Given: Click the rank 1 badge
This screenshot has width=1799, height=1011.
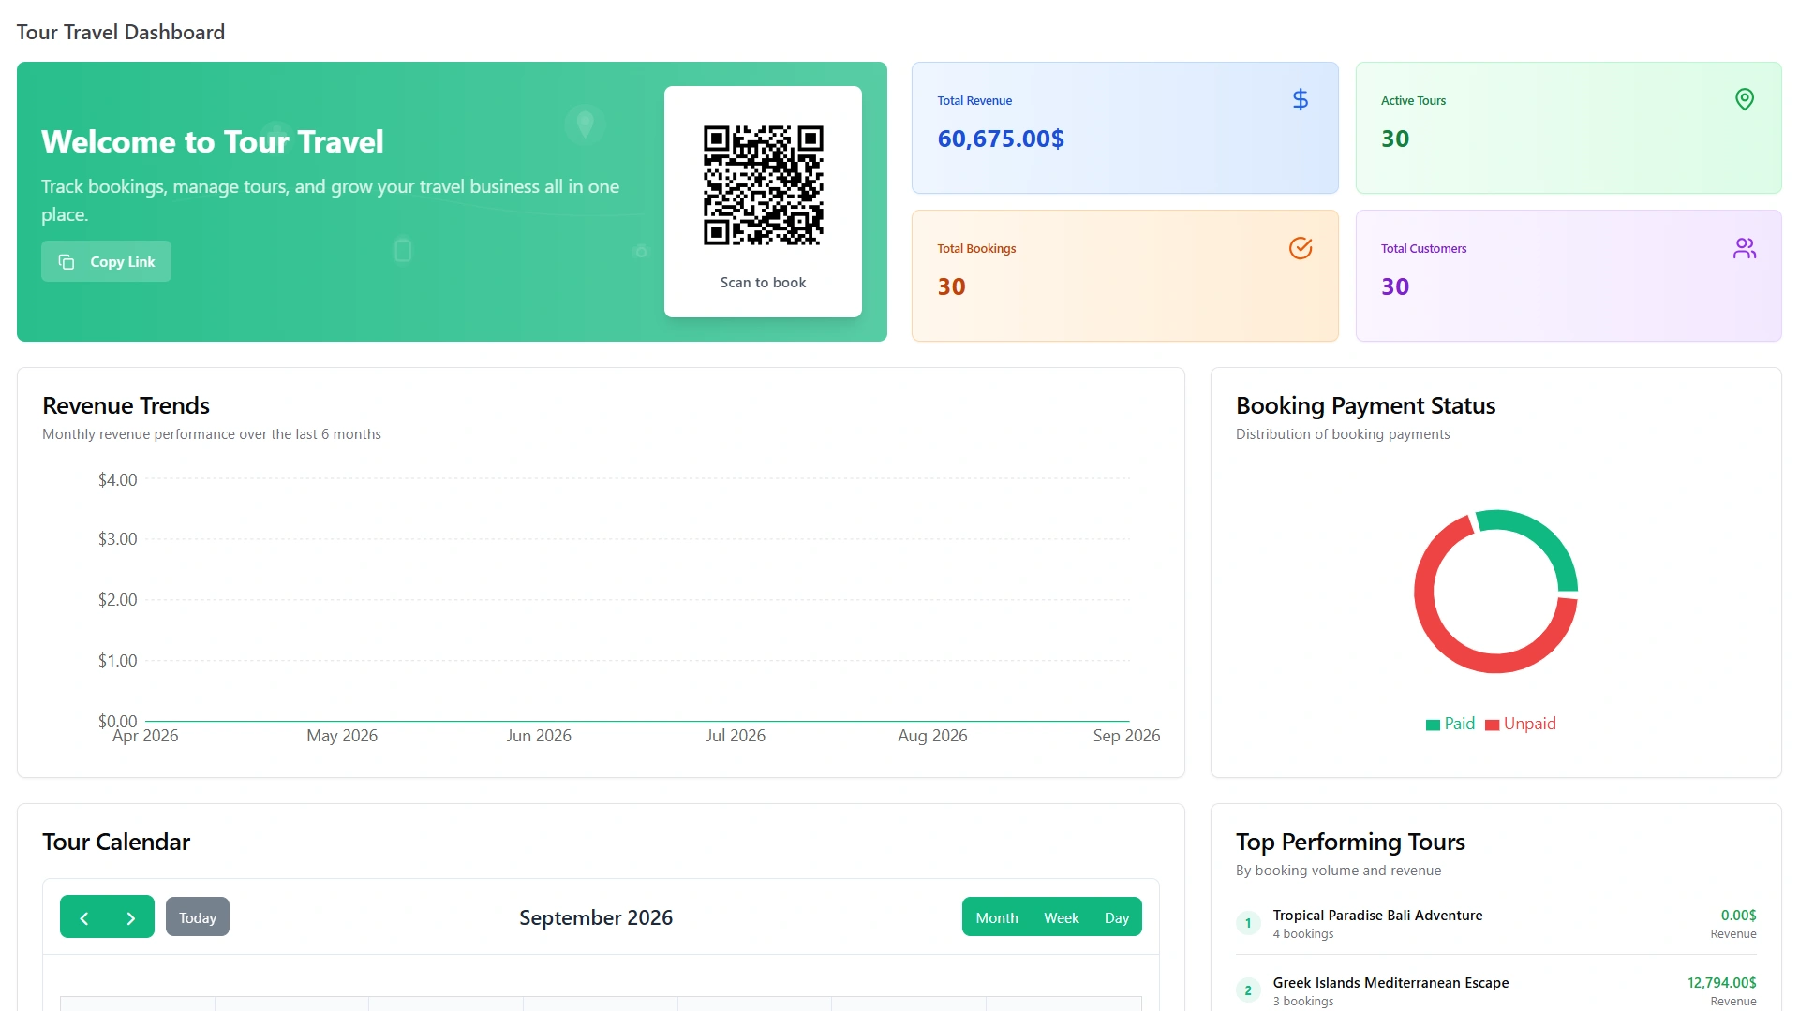Looking at the screenshot, I should click(1248, 923).
